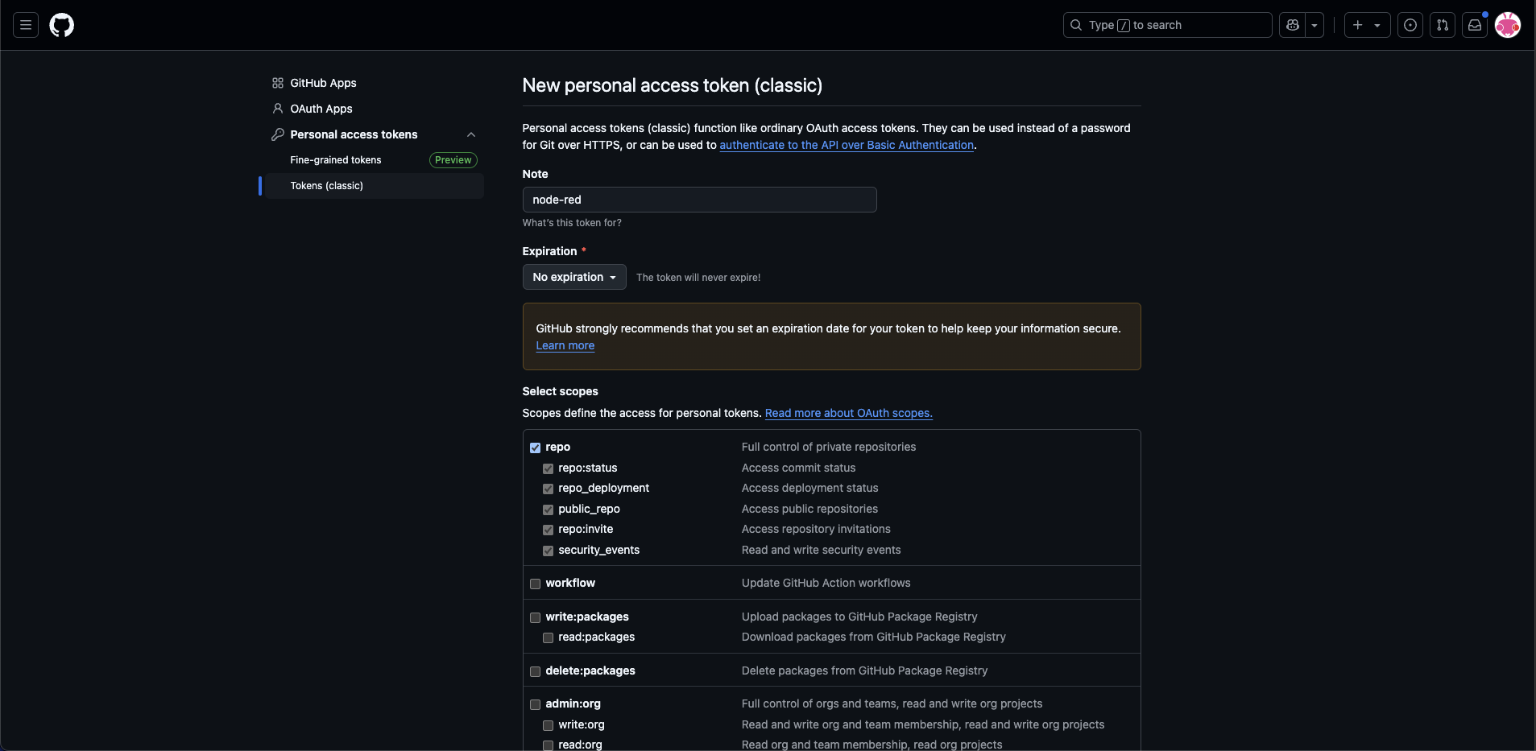This screenshot has height=751, width=1536.
Task: Click the GitHub Apps grid icon
Action: coord(278,83)
